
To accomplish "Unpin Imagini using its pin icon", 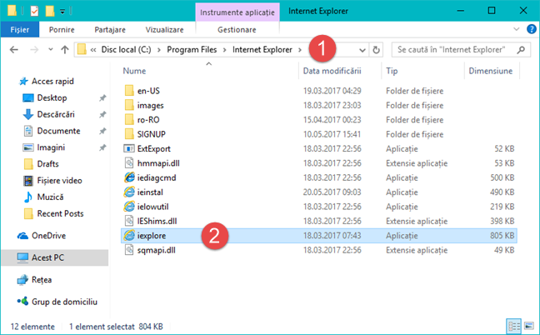I will coord(102,147).
